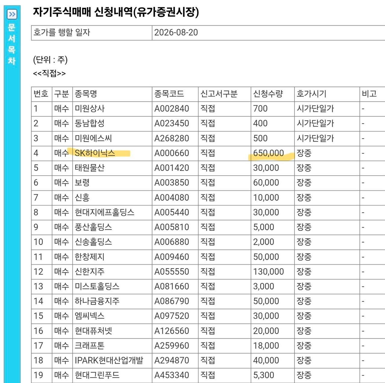Click stock code A006880
385x383 pixels.
172,242
